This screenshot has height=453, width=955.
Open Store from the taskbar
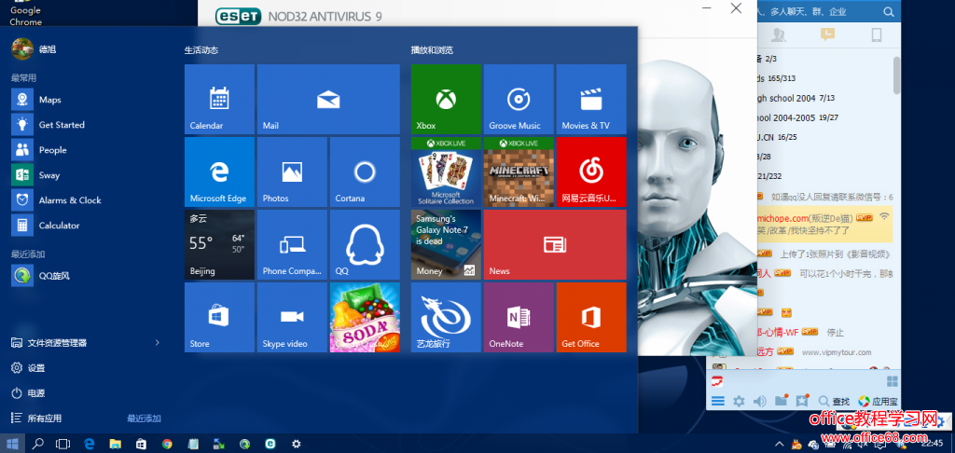click(x=142, y=444)
